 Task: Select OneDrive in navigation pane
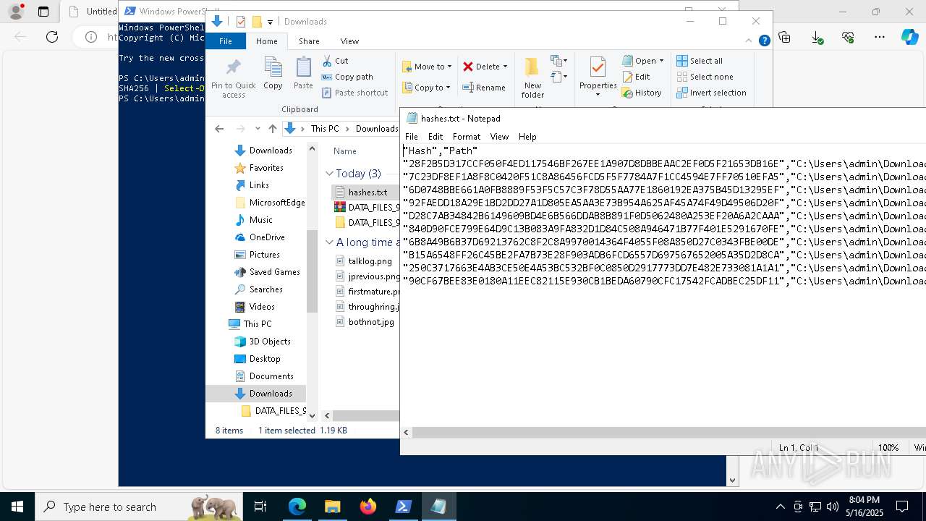pos(266,237)
